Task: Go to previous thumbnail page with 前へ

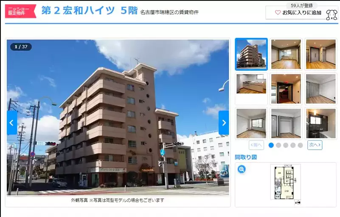Action: [x=256, y=145]
